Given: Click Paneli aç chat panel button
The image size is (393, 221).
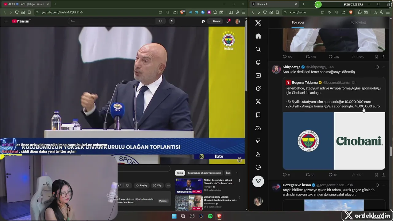Looking at the screenshot, I should click(163, 201).
